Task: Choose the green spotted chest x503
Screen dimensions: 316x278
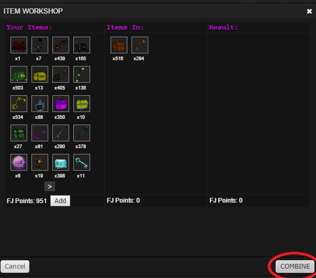Action: 19,74
